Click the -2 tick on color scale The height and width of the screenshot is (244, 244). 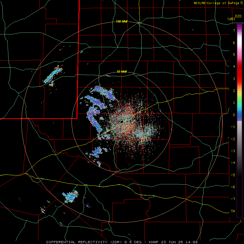point(233,139)
